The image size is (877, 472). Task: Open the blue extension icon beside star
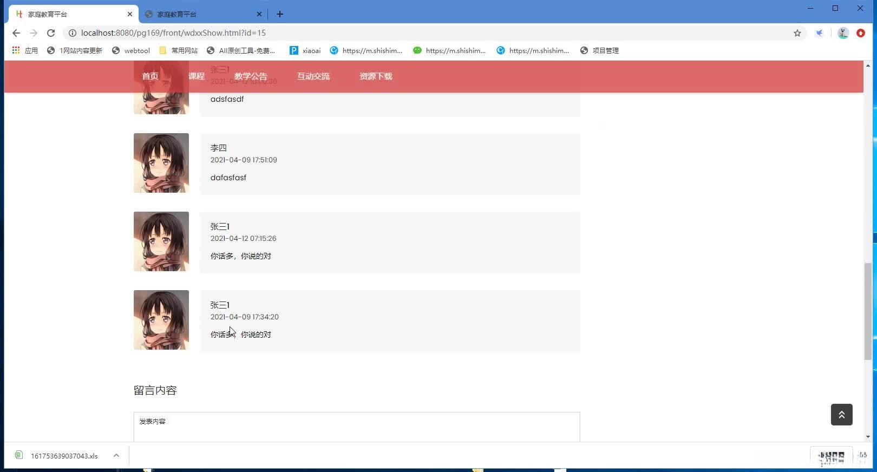tap(820, 33)
